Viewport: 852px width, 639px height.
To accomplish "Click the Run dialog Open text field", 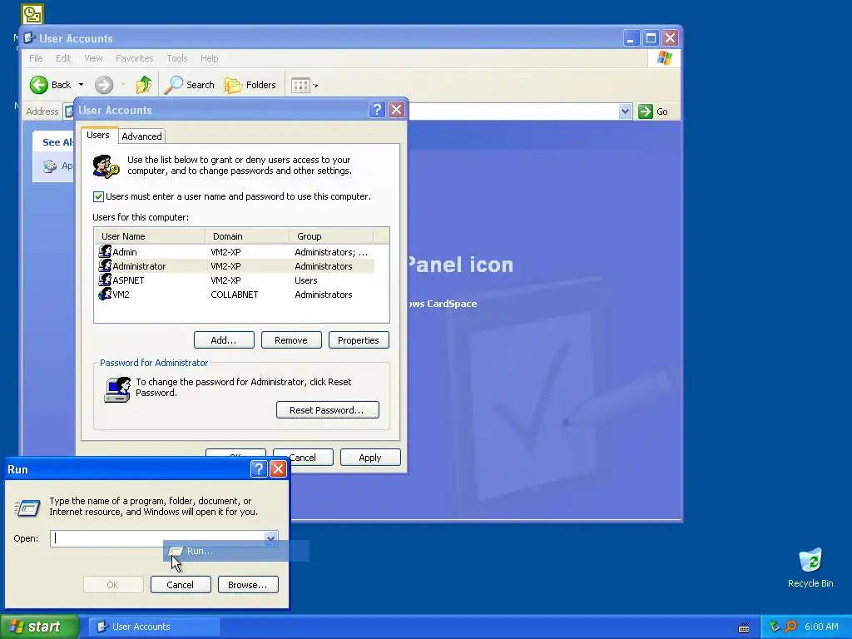I will (x=157, y=538).
